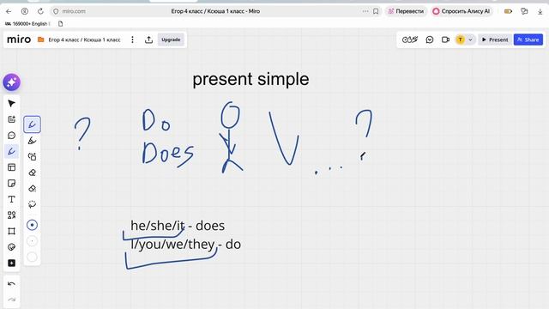The height and width of the screenshot is (309, 549).
Task: Select the thin dot pen preset
Action: pos(33,241)
